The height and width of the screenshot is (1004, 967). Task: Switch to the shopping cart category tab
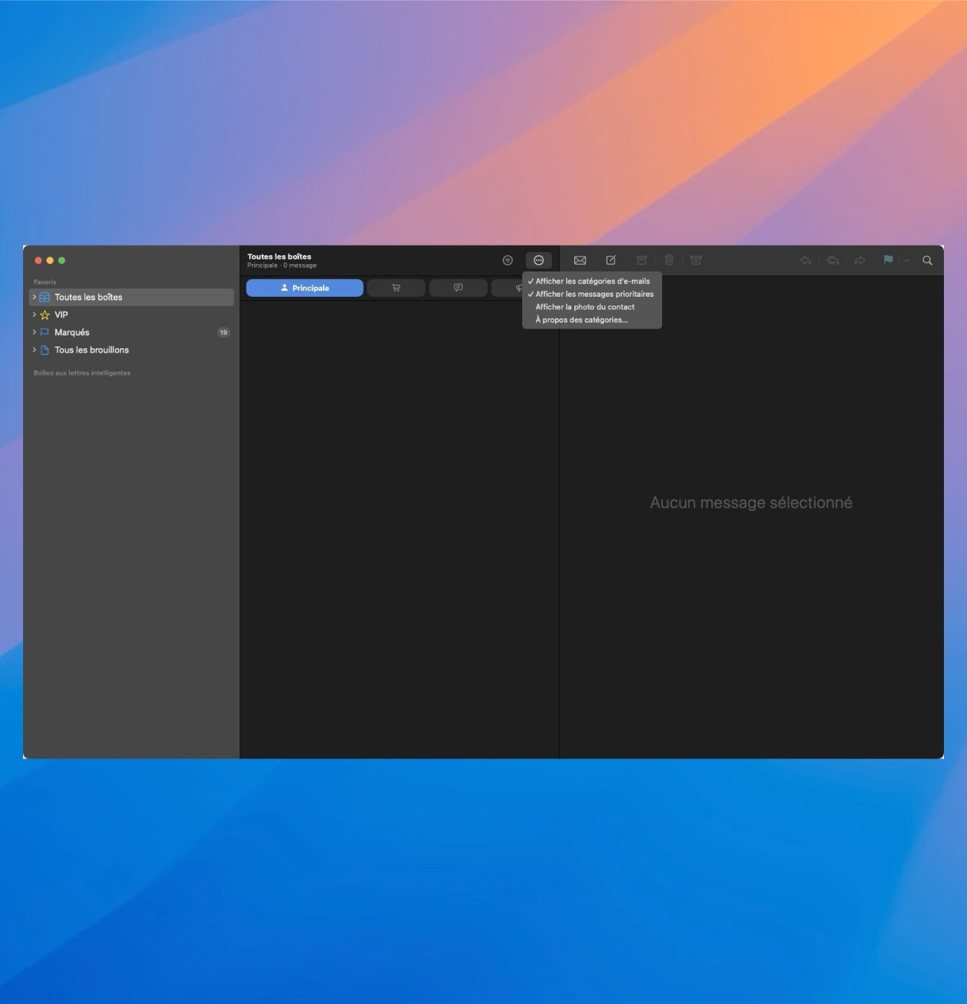click(x=396, y=288)
